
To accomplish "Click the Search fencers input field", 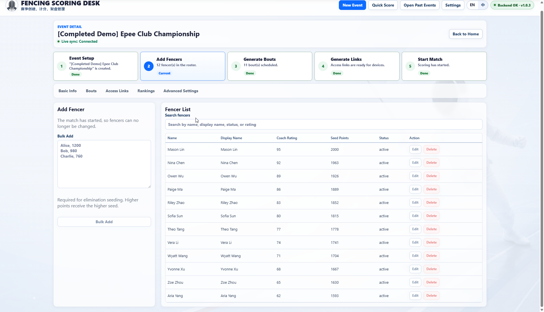I will [x=324, y=124].
